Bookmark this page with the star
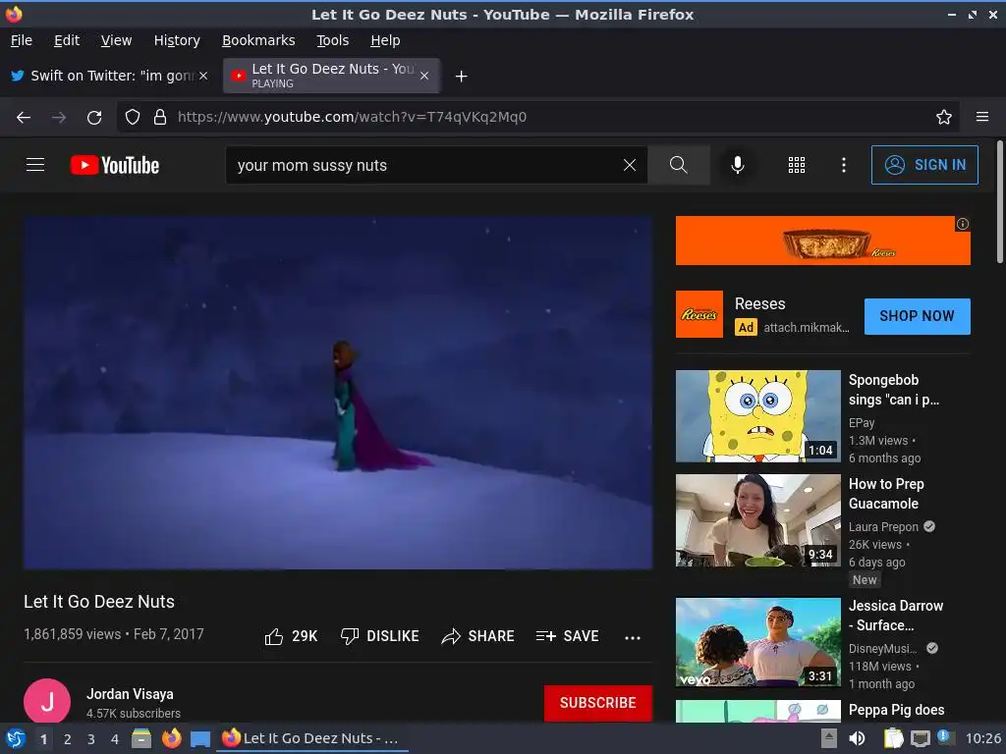The width and height of the screenshot is (1006, 754). point(944,117)
